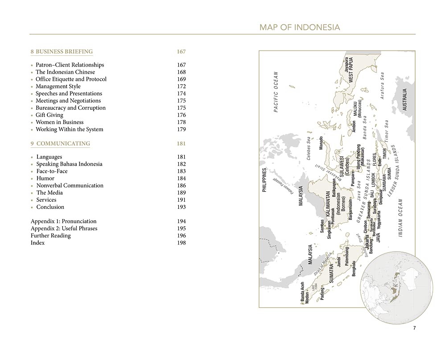Go to the "Further Reading" entry
The height and width of the screenshot is (345, 446).
(x=50, y=236)
